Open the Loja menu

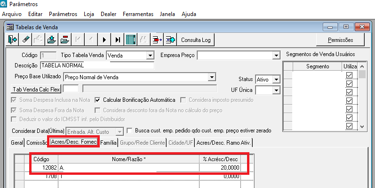(x=89, y=14)
